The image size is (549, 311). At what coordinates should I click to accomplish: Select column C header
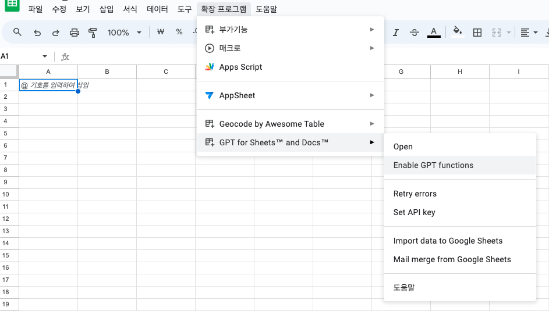click(x=166, y=72)
